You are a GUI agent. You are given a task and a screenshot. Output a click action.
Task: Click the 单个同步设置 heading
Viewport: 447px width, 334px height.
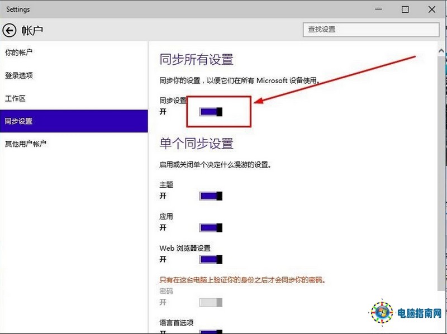coord(197,144)
